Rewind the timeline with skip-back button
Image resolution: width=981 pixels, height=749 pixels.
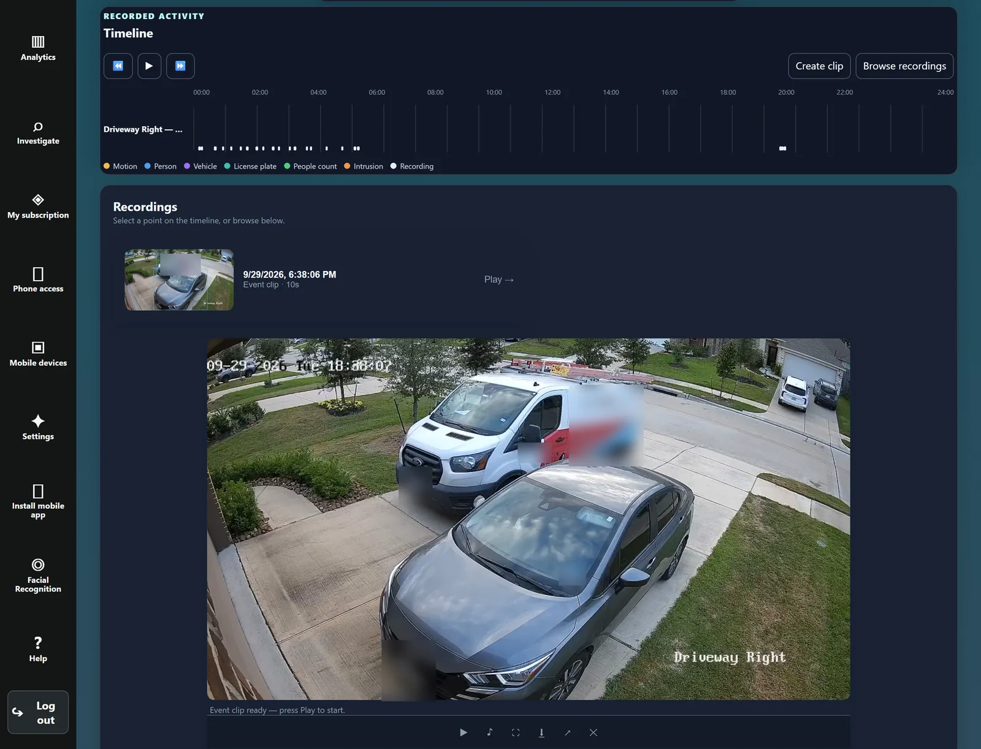click(x=118, y=66)
